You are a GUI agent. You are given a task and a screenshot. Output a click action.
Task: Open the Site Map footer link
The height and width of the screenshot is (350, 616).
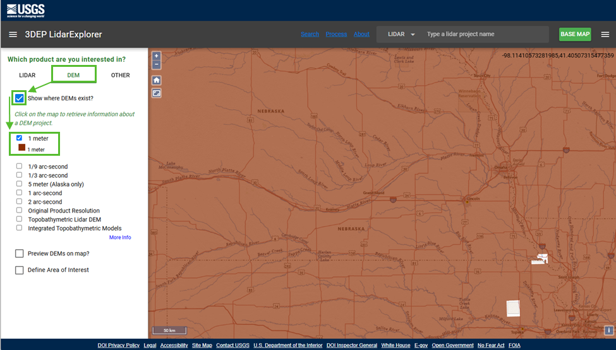[202, 346]
